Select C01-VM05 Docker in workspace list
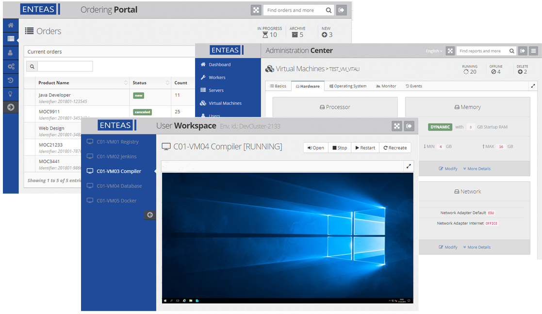 (x=116, y=201)
